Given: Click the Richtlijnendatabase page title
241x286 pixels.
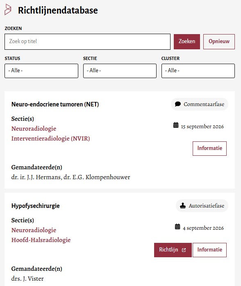Looking at the screenshot, I should point(58,10).
